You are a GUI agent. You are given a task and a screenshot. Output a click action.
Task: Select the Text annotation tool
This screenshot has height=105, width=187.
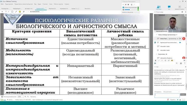click(6, 12)
